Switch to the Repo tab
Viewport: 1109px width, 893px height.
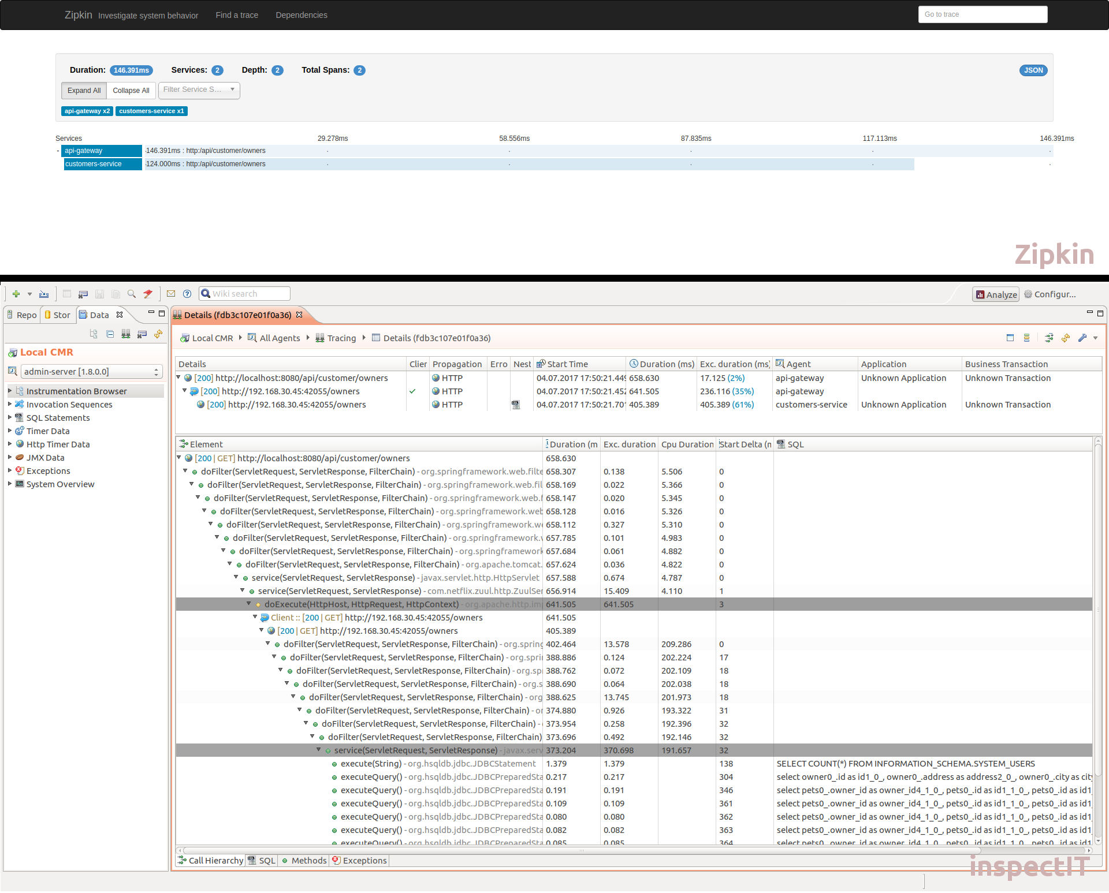pos(22,315)
